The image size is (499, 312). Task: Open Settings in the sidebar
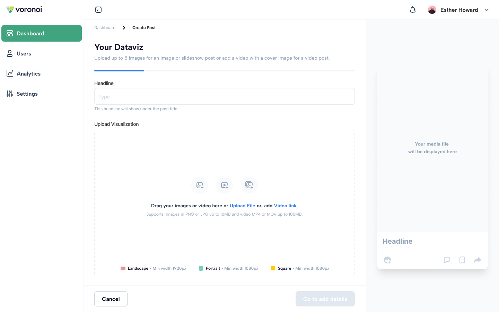(x=27, y=94)
